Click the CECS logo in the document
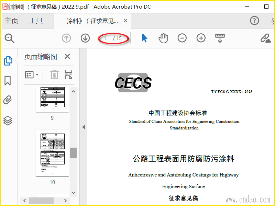 [133, 83]
